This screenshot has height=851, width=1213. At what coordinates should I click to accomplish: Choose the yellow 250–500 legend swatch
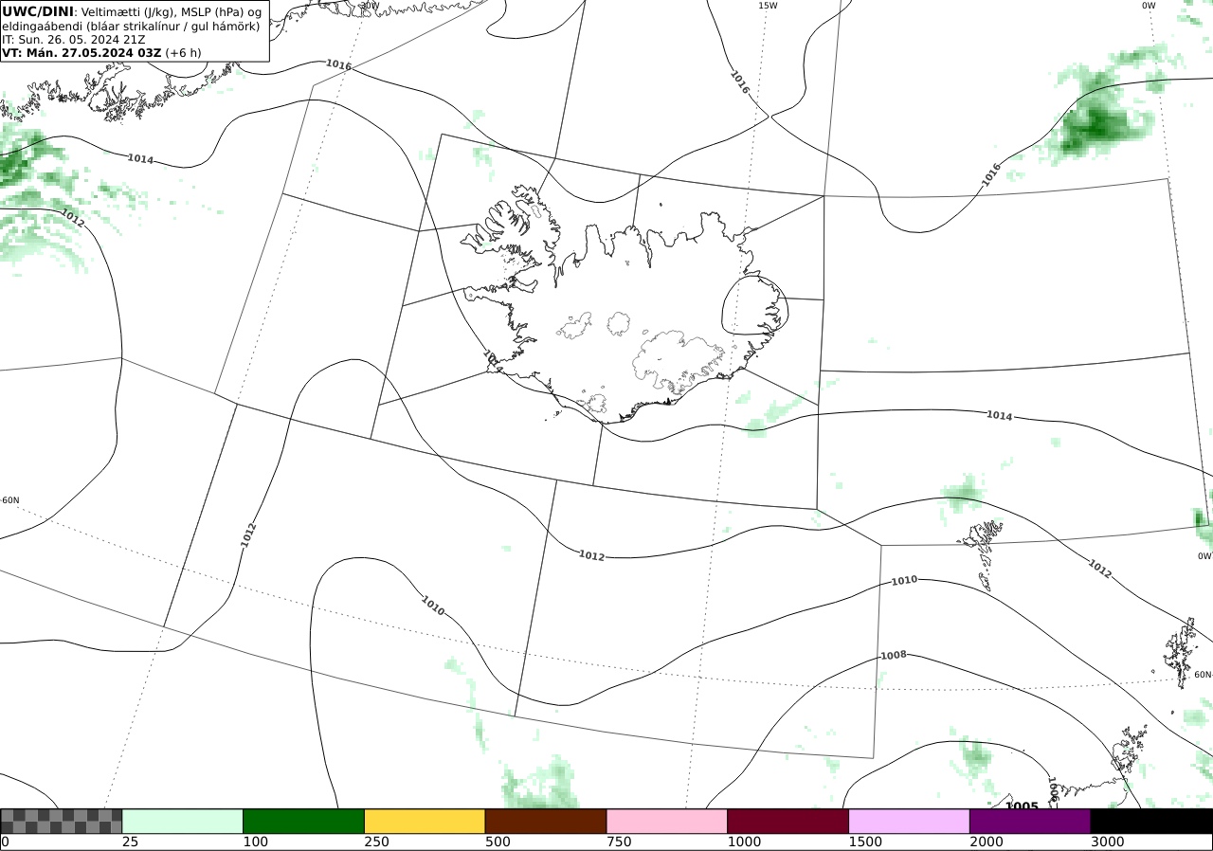tap(425, 821)
